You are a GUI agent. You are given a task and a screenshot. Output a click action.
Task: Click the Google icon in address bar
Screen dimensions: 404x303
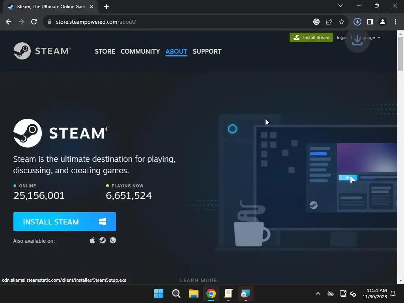coord(316,22)
